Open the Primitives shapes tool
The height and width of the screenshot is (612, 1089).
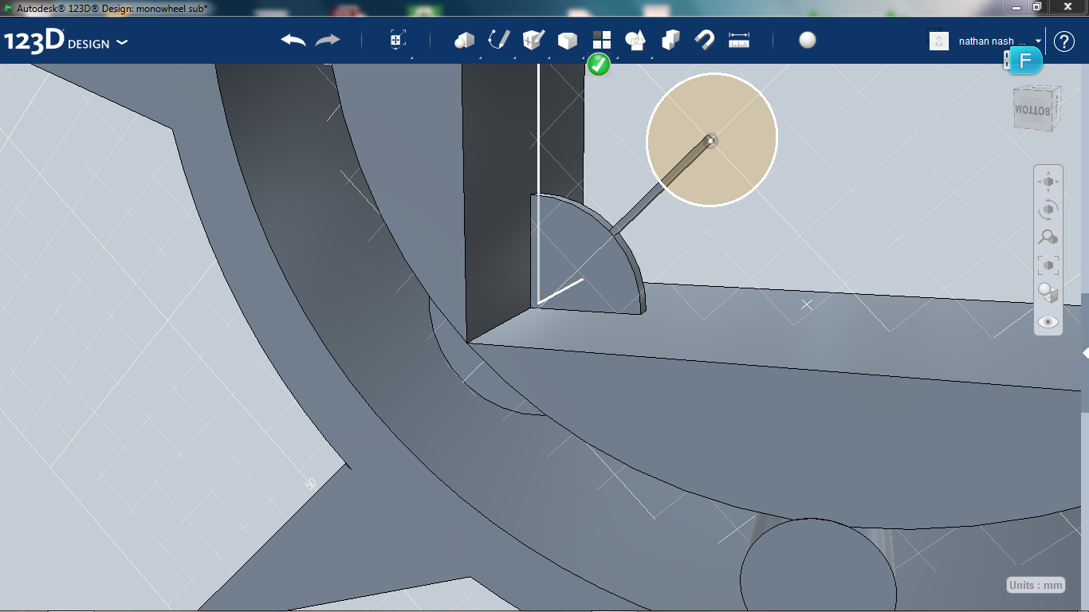coord(464,40)
